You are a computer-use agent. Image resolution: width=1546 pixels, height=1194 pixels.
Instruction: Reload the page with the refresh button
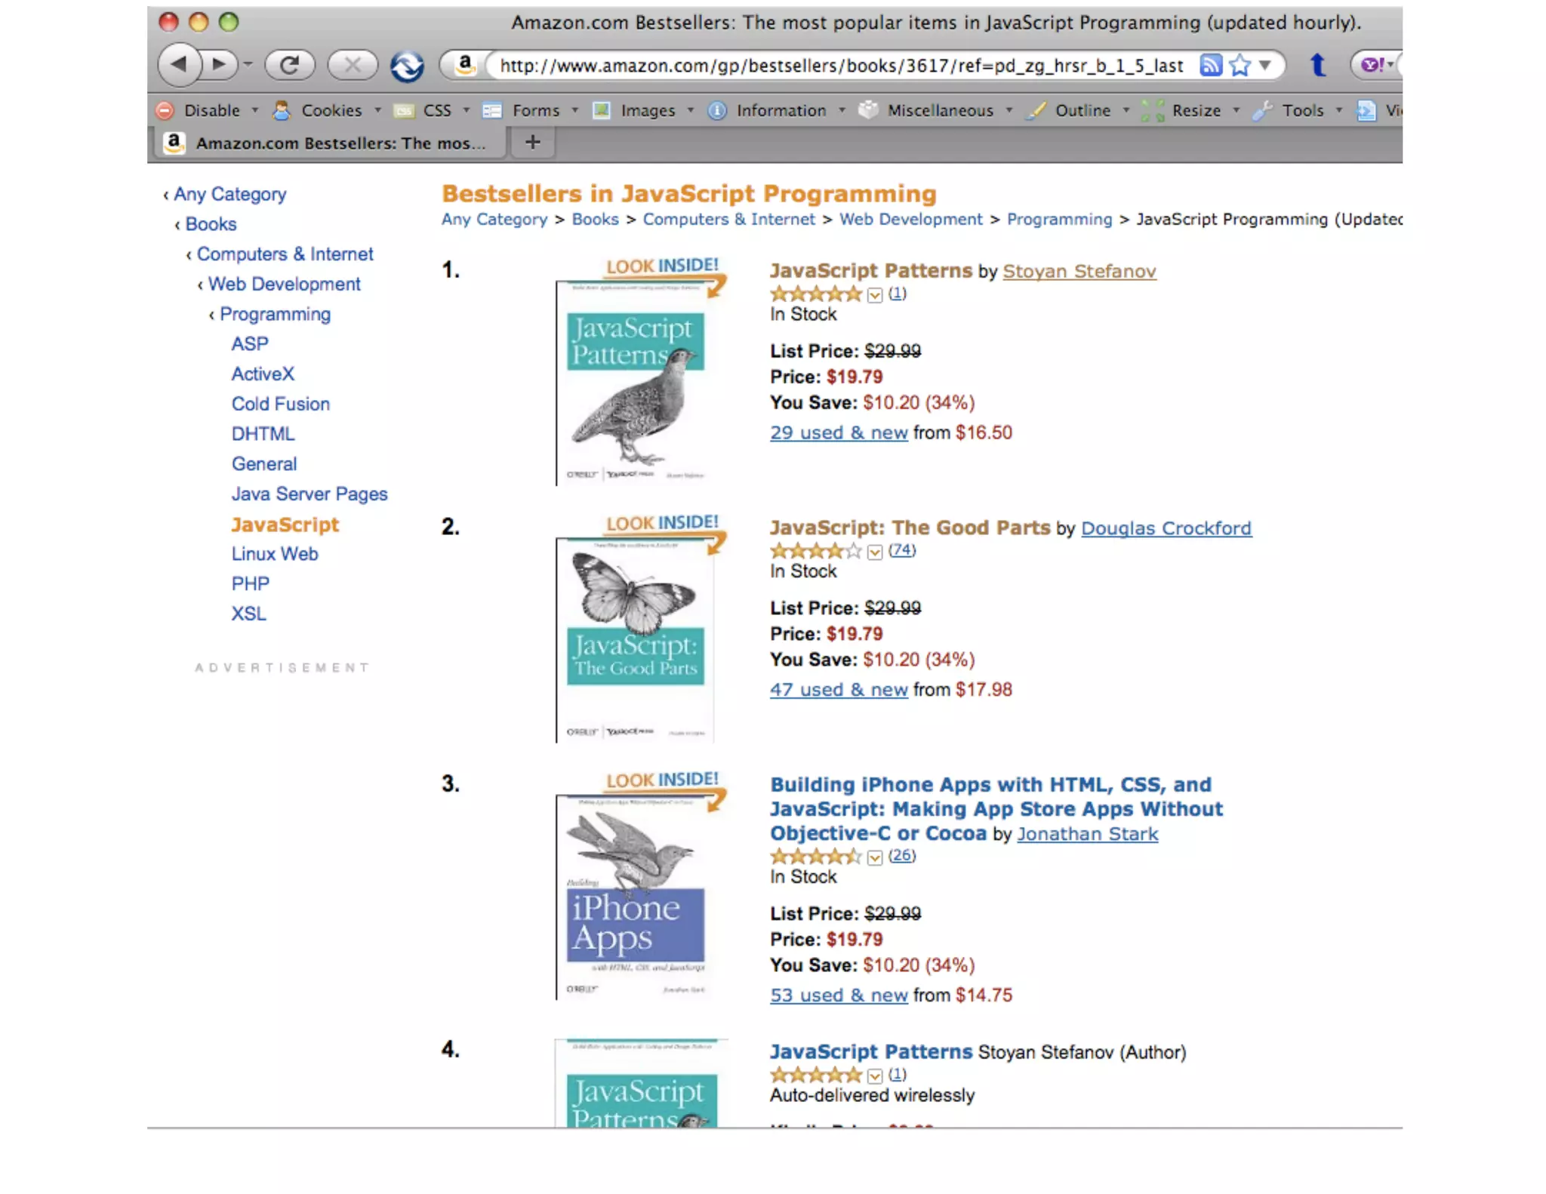pyautogui.click(x=289, y=65)
